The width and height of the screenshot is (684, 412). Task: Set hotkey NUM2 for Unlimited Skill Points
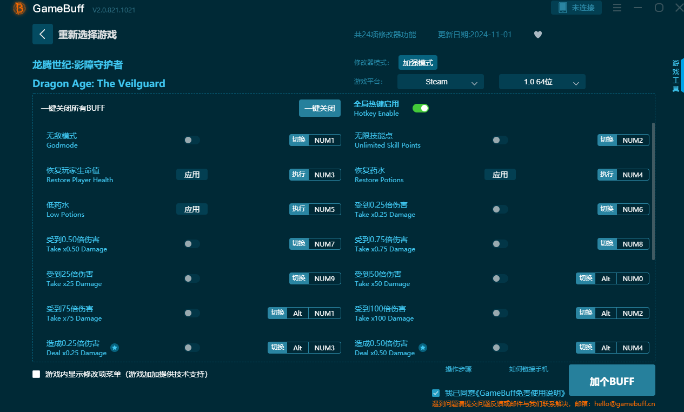coord(633,140)
